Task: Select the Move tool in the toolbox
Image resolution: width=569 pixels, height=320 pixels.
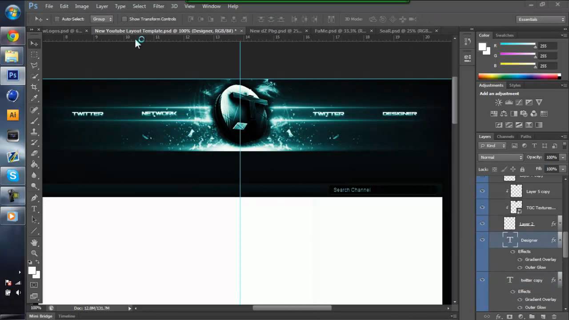Action: coord(34,44)
